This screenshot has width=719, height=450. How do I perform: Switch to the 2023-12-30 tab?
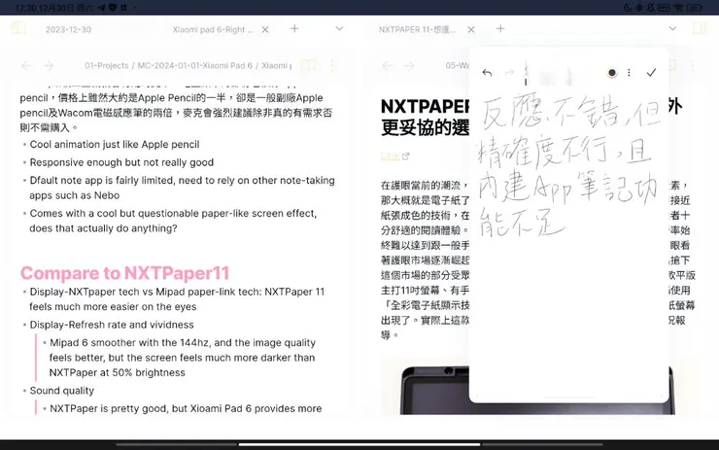tap(68, 29)
